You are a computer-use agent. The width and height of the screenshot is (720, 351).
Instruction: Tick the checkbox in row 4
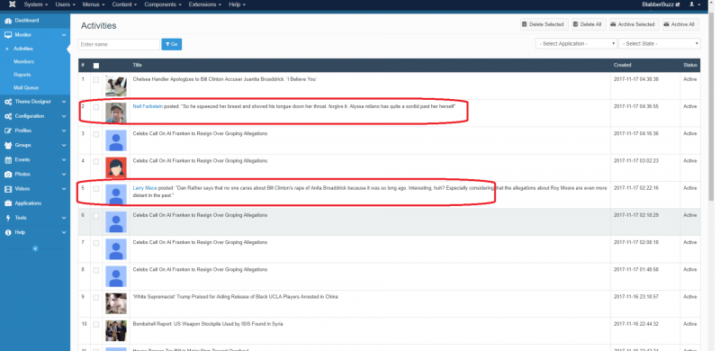point(96,161)
